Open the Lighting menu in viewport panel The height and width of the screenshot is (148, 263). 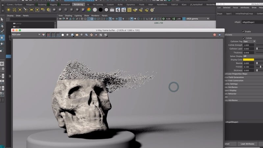pyautogui.click(x=78, y=15)
